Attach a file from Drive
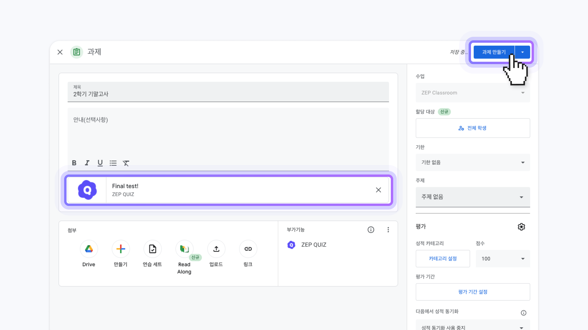The width and height of the screenshot is (588, 330). [88, 249]
